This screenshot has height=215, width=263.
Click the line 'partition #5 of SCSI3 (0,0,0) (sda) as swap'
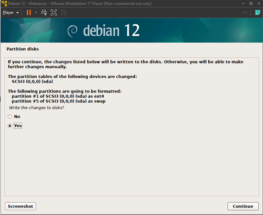[58, 101]
